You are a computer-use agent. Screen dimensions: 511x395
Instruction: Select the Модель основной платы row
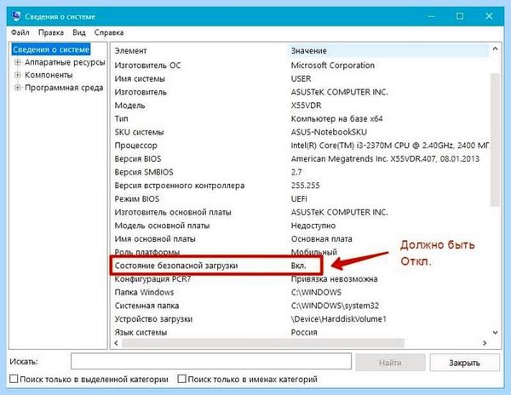pyautogui.click(x=301, y=226)
